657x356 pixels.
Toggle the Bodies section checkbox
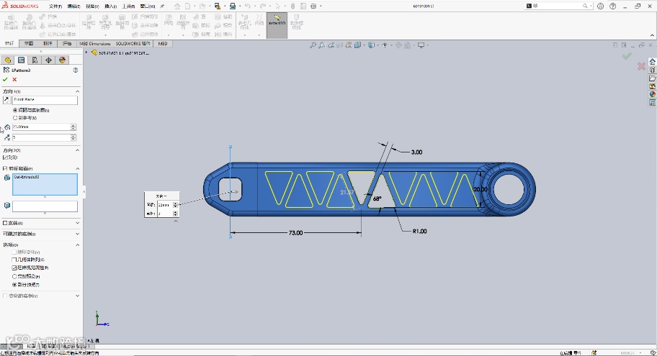pos(5,223)
